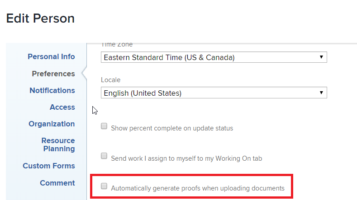The height and width of the screenshot is (200, 357).
Task: Open the Personal Info section
Action: [51, 57]
